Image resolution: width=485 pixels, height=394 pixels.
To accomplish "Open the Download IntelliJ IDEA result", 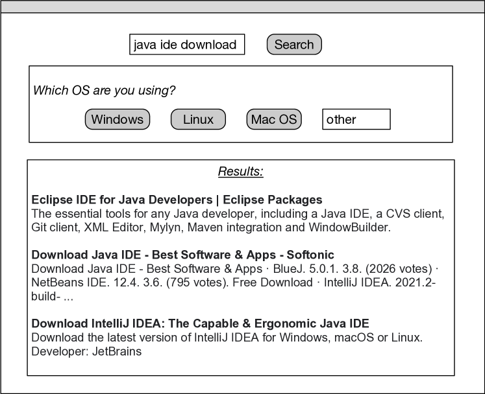I will coord(200,323).
